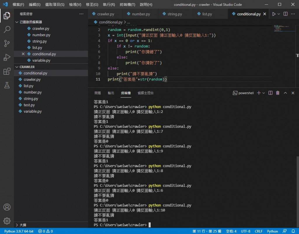Create a new terminal with plus icon
The image size is (299, 234).
pos(259,93)
